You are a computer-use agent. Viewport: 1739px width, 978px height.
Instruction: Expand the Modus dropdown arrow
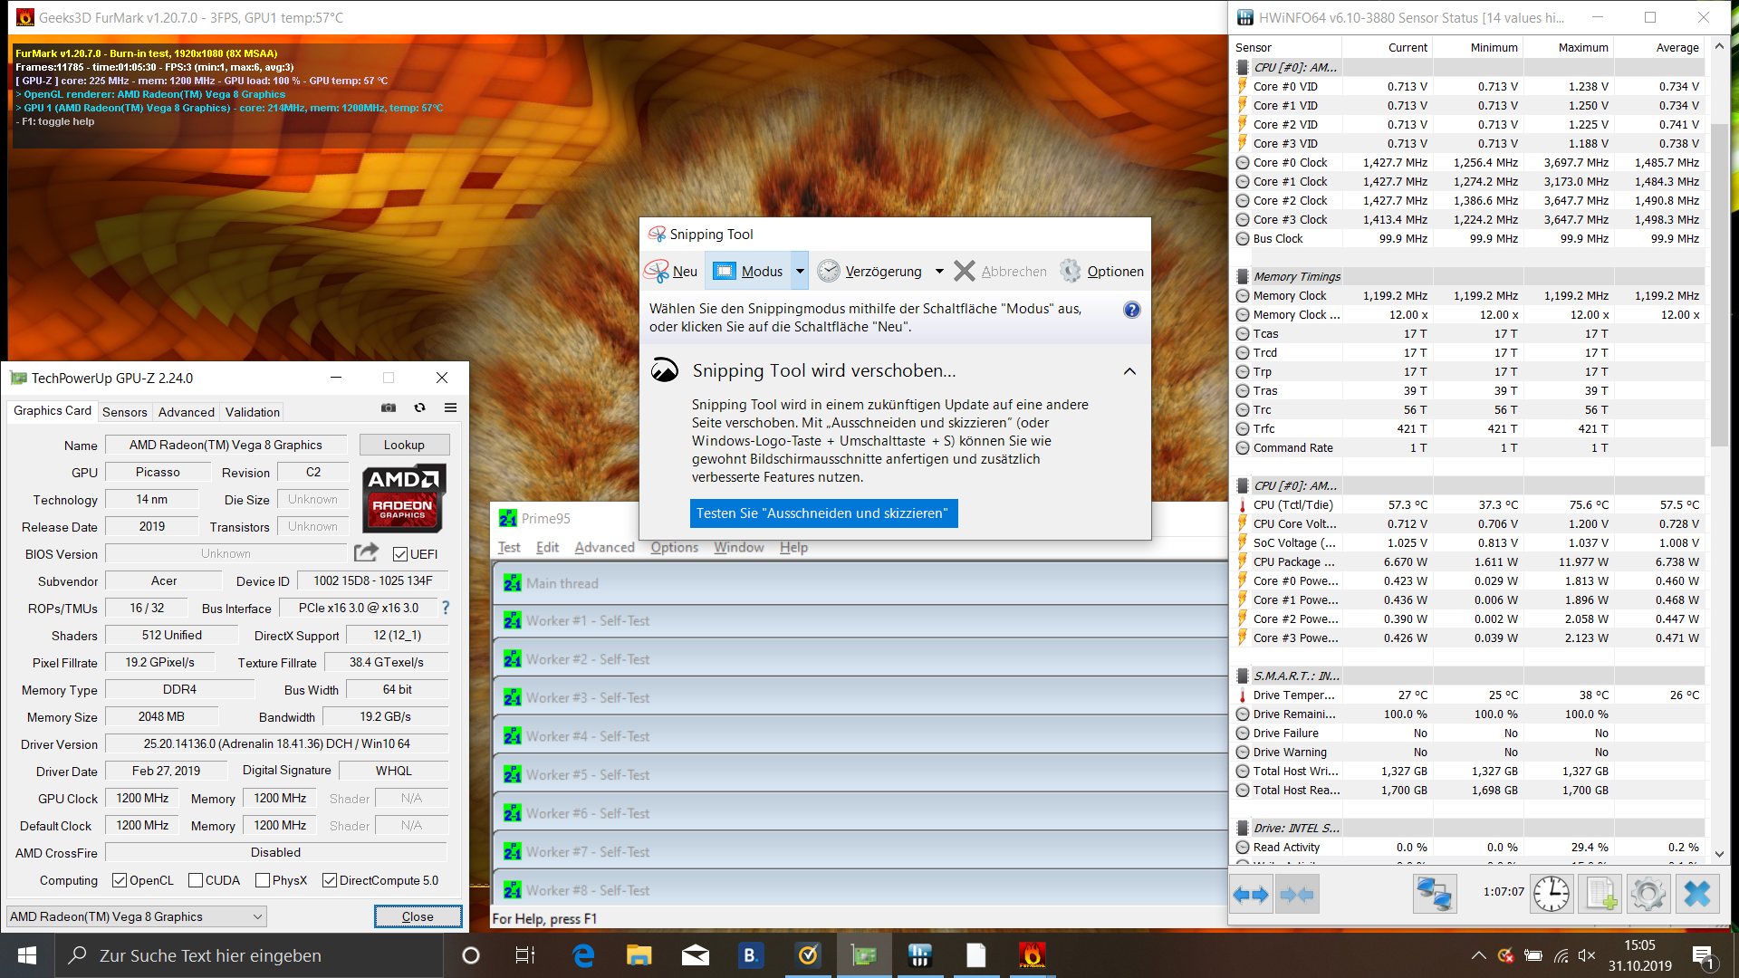coord(800,271)
